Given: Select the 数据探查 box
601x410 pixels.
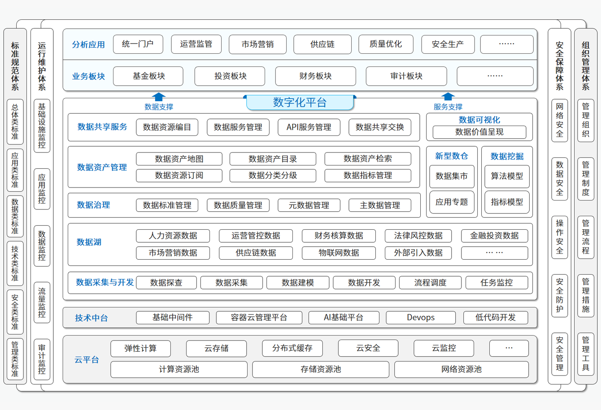Looking at the screenshot, I should (x=166, y=283).
